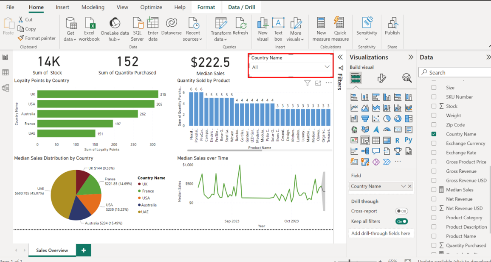Open the Country Name slicer dropdown
Screen dimensions: 491x262
pyautogui.click(x=327, y=67)
